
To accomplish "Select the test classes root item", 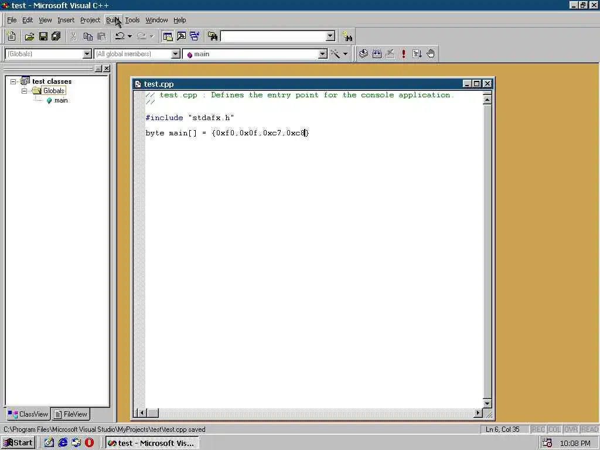I will 52,81.
